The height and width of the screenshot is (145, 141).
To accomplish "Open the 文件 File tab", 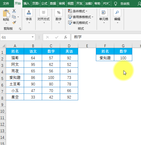I will coord(6,4).
